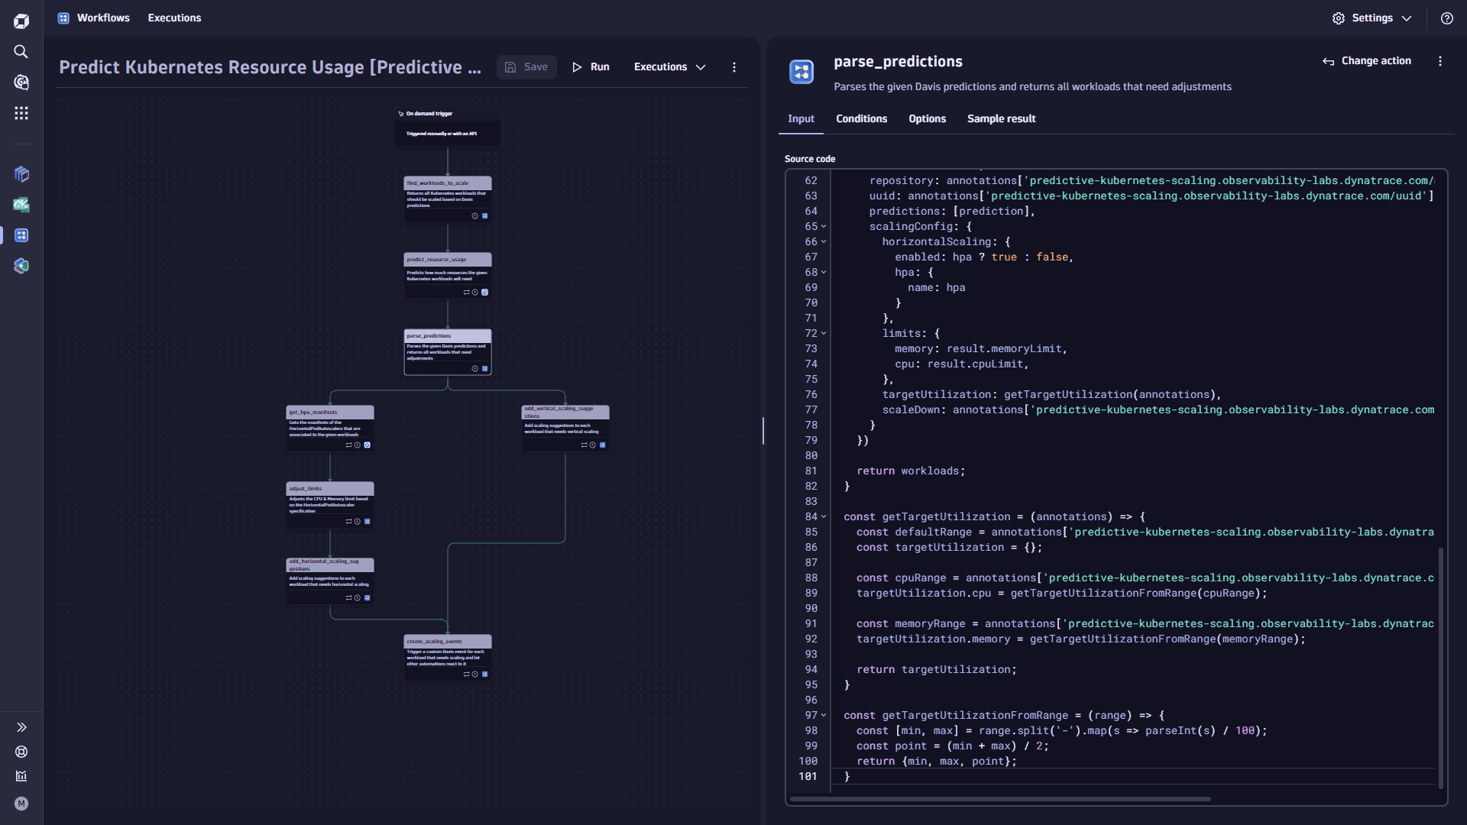The image size is (1467, 825).
Task: Open workflow more-options kebab menu
Action: [x=734, y=67]
